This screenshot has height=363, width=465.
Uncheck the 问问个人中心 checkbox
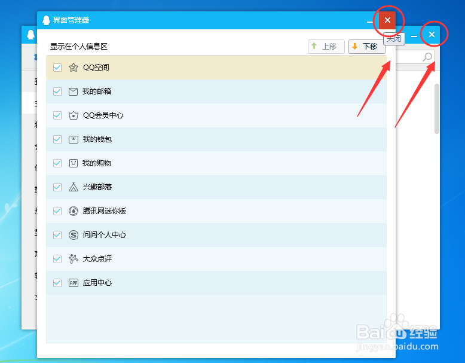pos(57,235)
